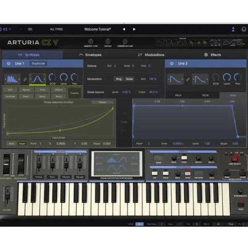248x249 pixels.
Task: Select previous waveform arrow for Line 1 second wave
Action: tap(31, 79)
